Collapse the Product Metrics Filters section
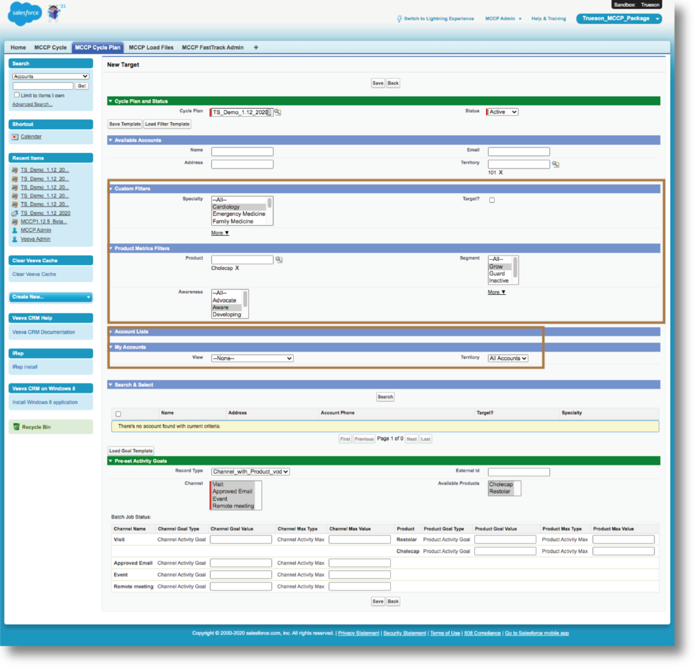Image resolution: width=695 pixels, height=670 pixels. pyautogui.click(x=111, y=249)
